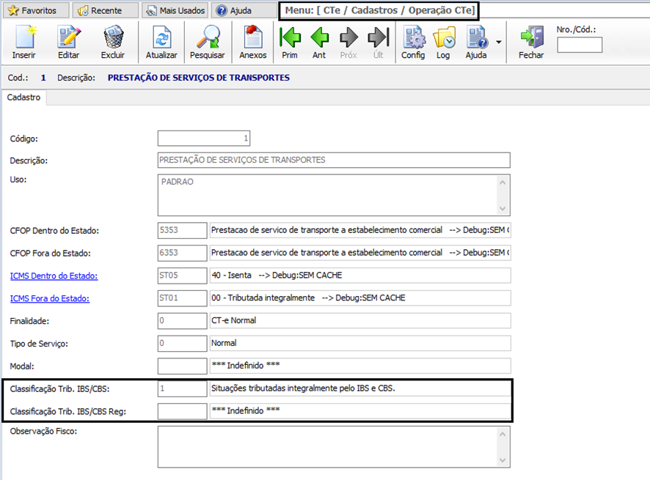This screenshot has width=650, height=480.
Task: Expand the dropdown arrow beside toolbar Ajuda
Action: pos(499,42)
